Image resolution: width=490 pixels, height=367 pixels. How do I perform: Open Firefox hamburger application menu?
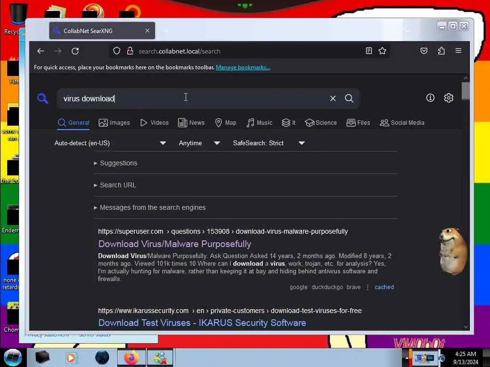click(458, 51)
